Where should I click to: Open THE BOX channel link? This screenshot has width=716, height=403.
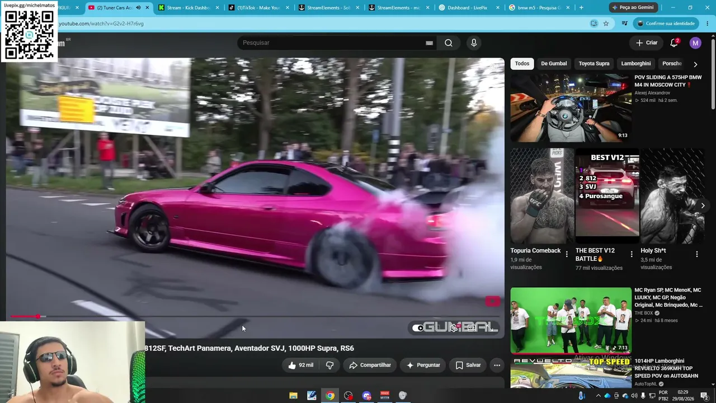(644, 313)
